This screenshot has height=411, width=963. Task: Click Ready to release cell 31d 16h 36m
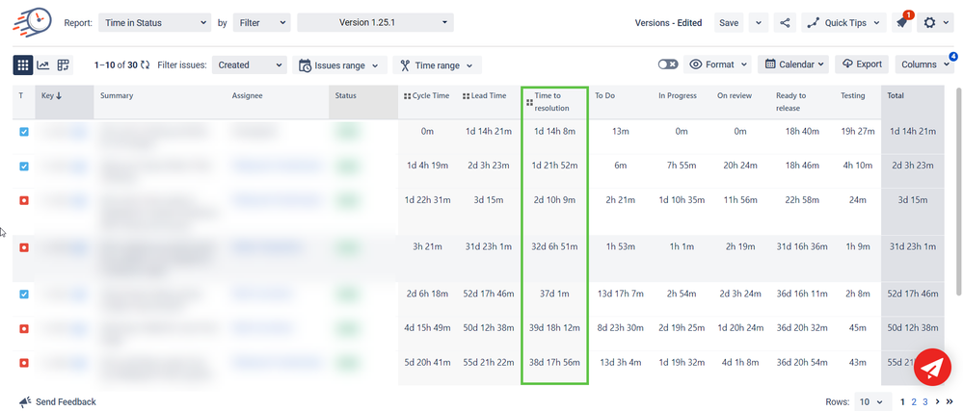(x=802, y=246)
